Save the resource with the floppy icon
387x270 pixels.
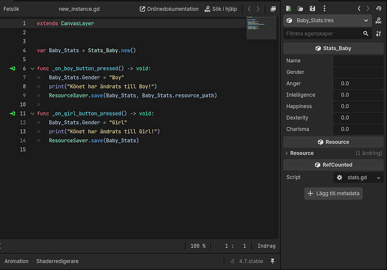[312, 8]
